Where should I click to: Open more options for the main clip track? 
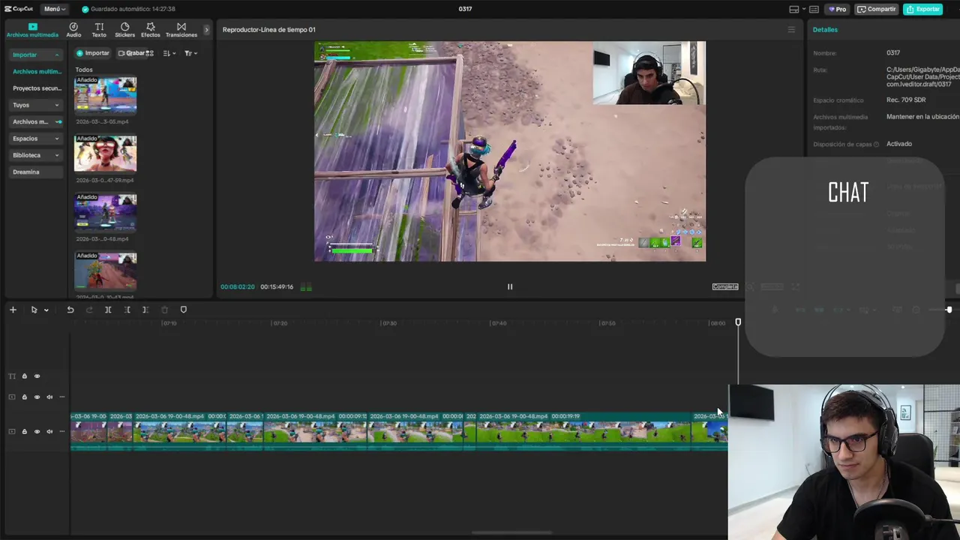(x=62, y=431)
